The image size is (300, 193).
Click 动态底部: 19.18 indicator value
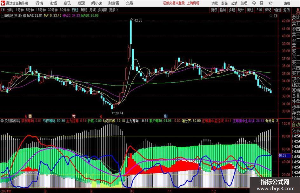pos(114,121)
